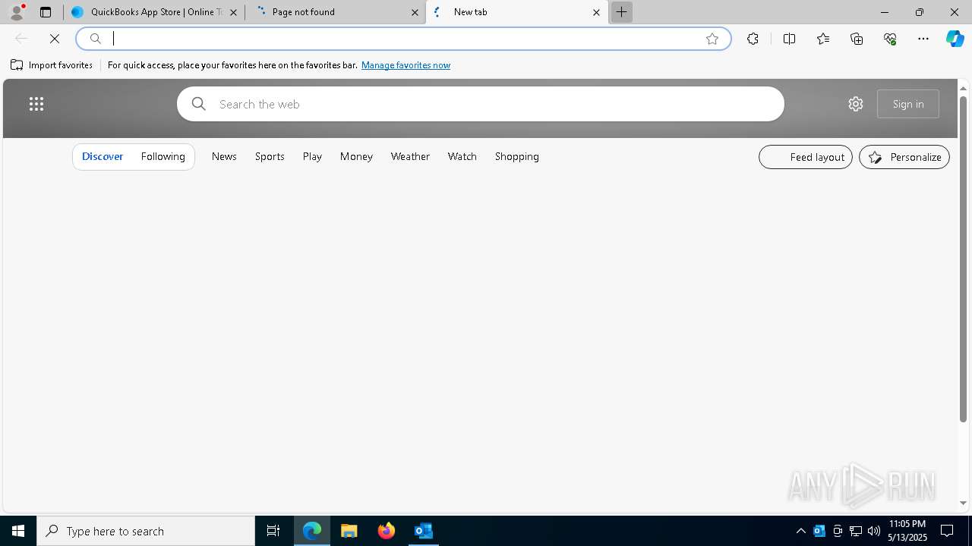
Task: Open the Microsoft apps grid launcher
Action: click(36, 104)
